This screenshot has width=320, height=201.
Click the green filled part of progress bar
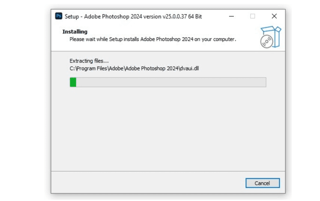coord(73,82)
